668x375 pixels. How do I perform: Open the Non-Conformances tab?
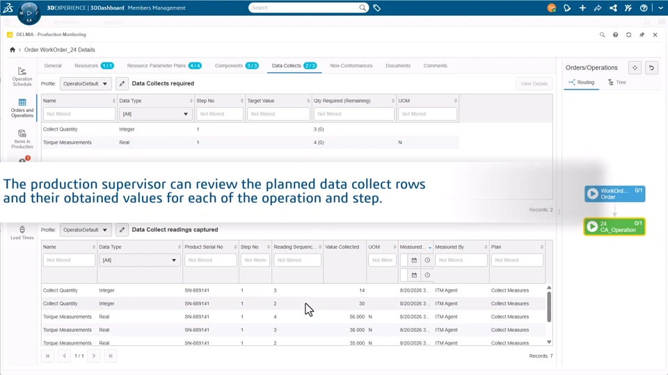(351, 66)
